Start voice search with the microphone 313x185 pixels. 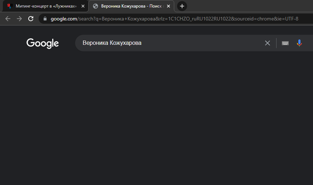click(299, 43)
